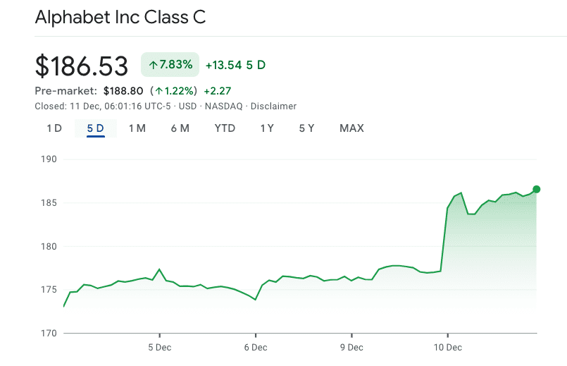This screenshot has height=366, width=567.
Task: Click the Alphabet Inc Class C title
Action: (120, 18)
